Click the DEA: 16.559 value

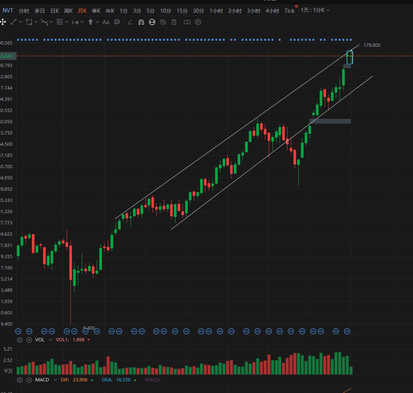[116, 380]
